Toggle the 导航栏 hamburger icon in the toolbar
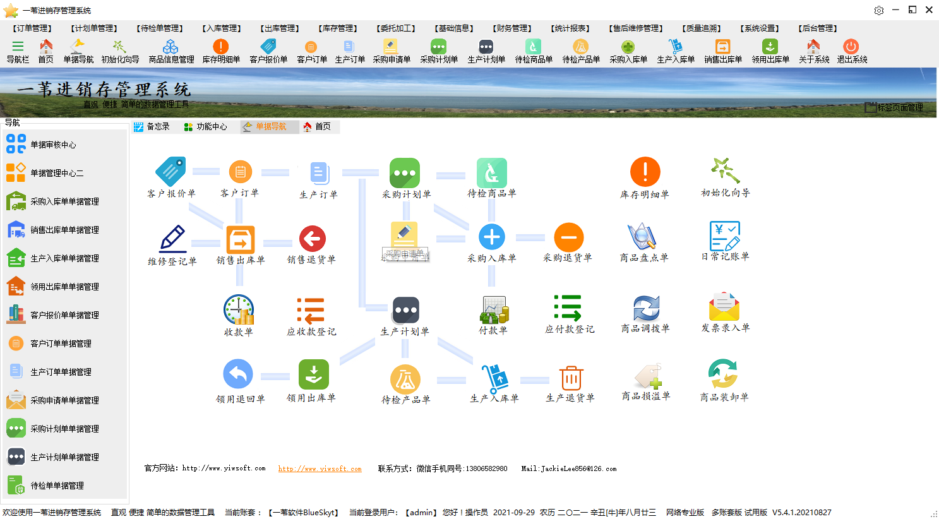 (18, 46)
